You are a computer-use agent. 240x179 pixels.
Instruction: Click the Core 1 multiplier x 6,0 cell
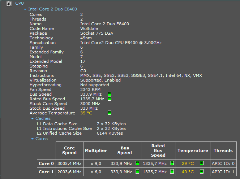pos(96,172)
